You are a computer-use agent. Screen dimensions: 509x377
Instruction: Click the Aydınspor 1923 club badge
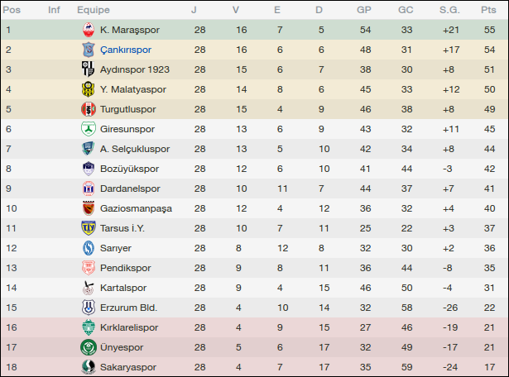(x=89, y=69)
